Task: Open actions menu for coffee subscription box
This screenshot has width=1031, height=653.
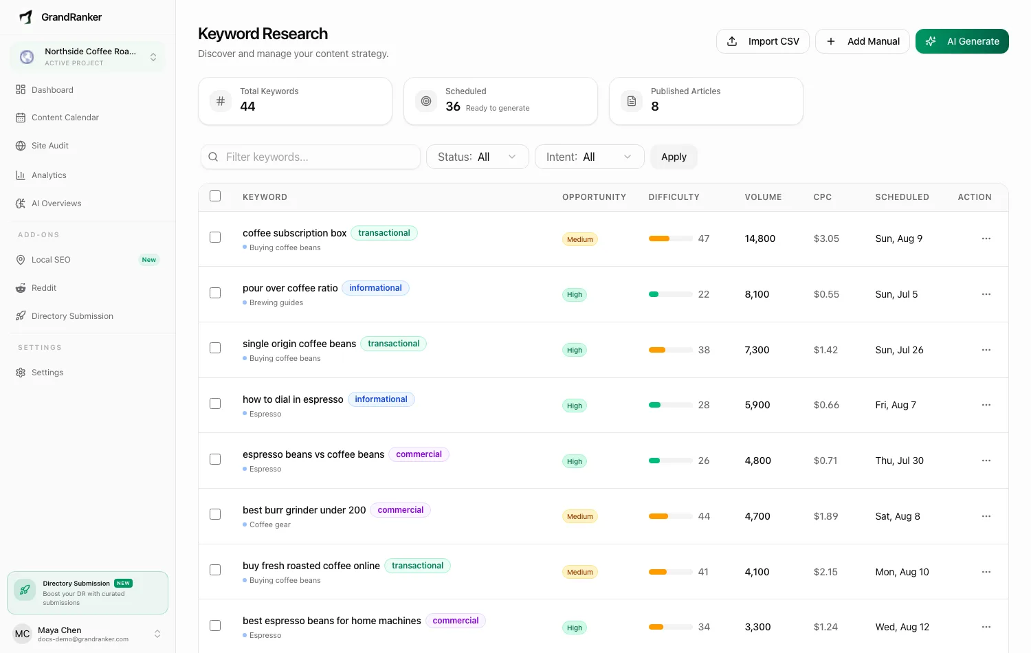Action: point(986,239)
